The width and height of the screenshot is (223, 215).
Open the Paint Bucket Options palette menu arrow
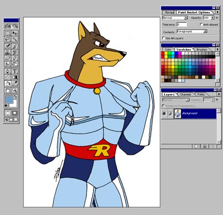pos(217,12)
